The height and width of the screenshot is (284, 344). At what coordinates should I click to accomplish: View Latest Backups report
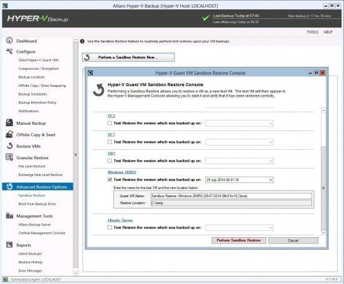point(30,253)
